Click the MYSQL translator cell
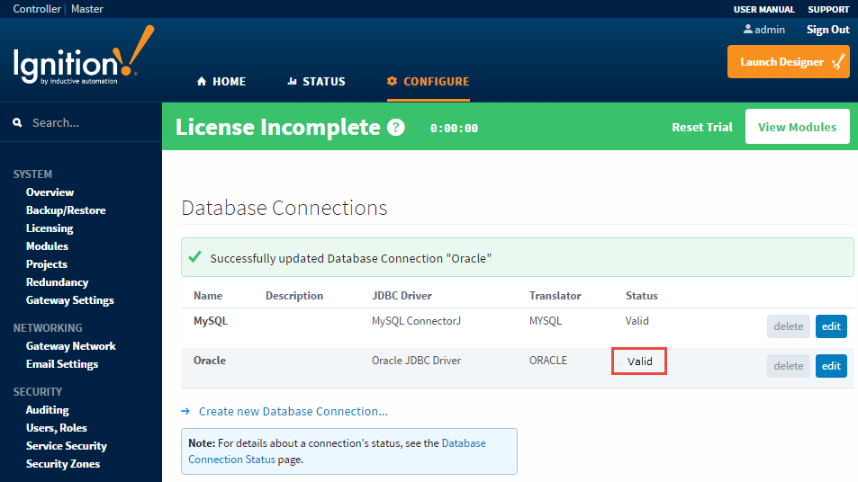 click(545, 321)
